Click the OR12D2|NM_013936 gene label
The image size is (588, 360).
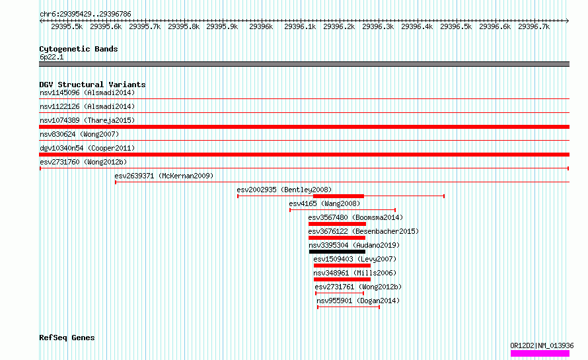click(542, 345)
